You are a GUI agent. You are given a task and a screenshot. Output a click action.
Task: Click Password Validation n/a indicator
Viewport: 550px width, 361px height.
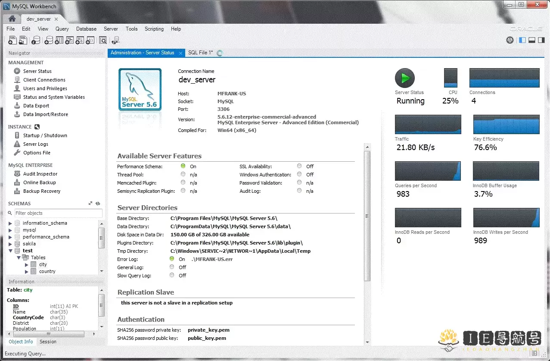[299, 182]
